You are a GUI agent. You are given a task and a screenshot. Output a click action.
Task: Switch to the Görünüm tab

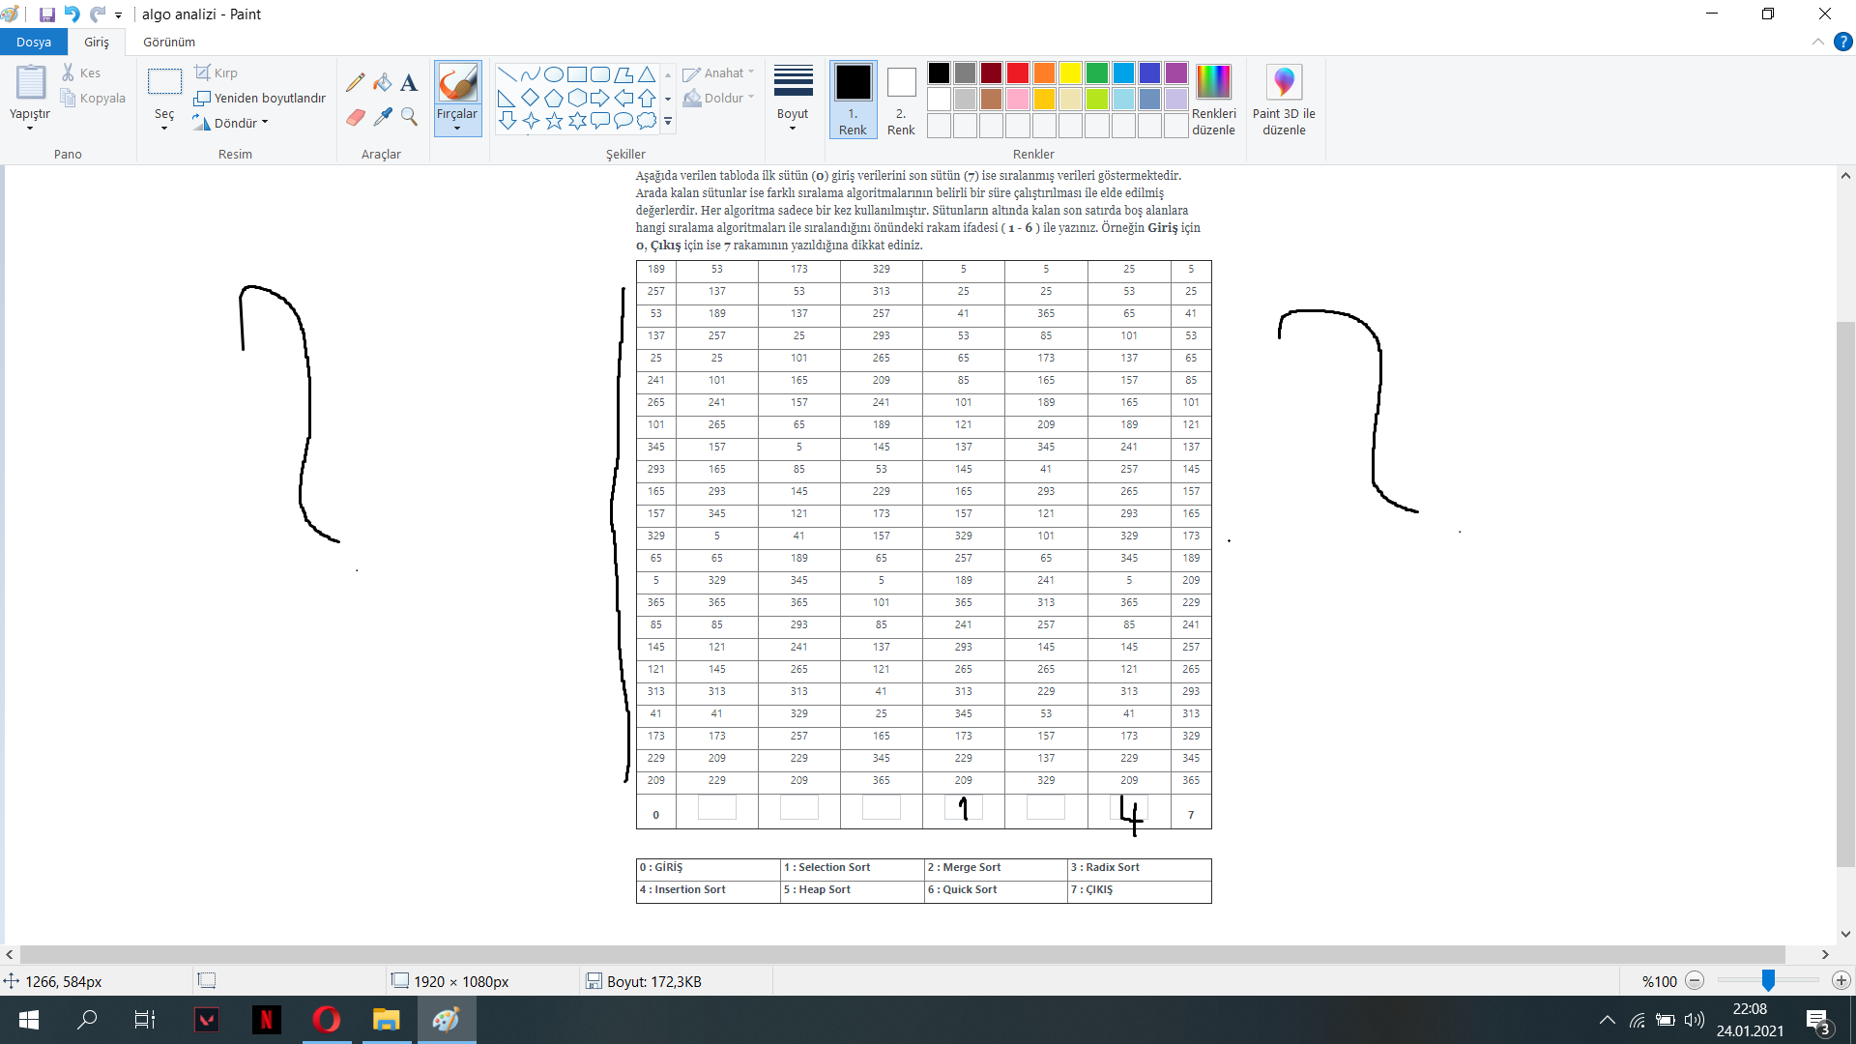169,42
